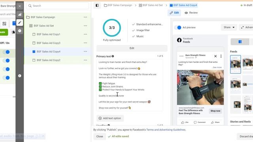Click 'Standard enhanceme...' text

(149, 24)
